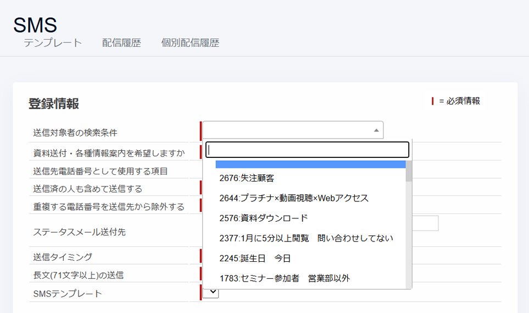The width and height of the screenshot is (529, 313).
Task: Click the dropdown search input field
Action: [x=307, y=150]
